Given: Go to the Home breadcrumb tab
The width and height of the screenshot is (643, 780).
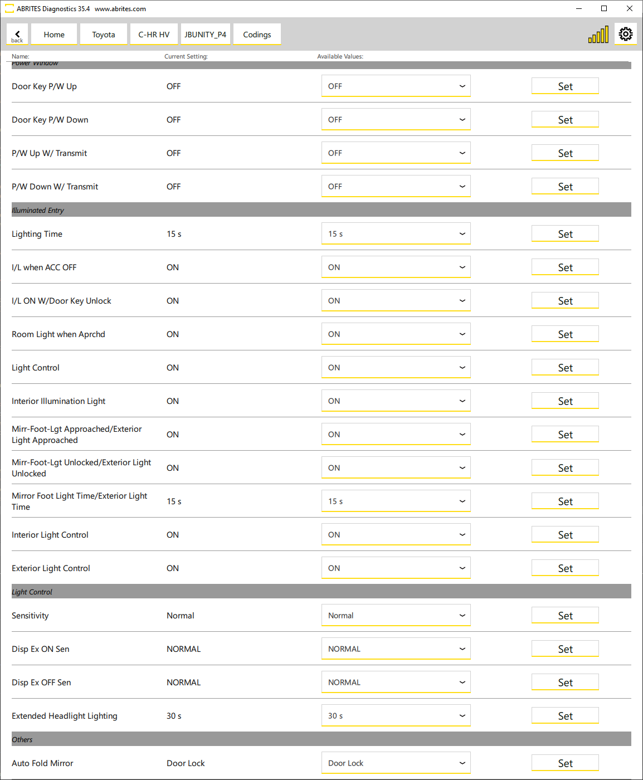Looking at the screenshot, I should pos(54,35).
